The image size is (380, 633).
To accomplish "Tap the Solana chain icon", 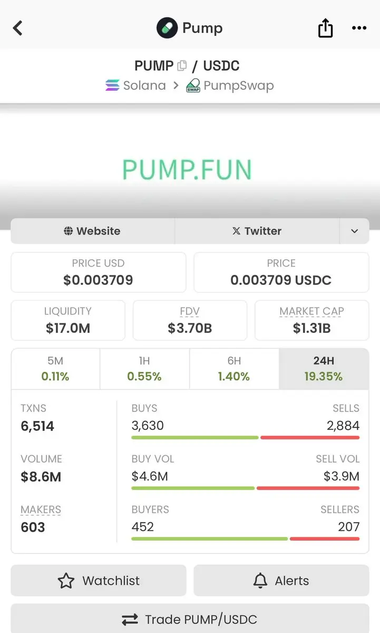I will 112,85.
